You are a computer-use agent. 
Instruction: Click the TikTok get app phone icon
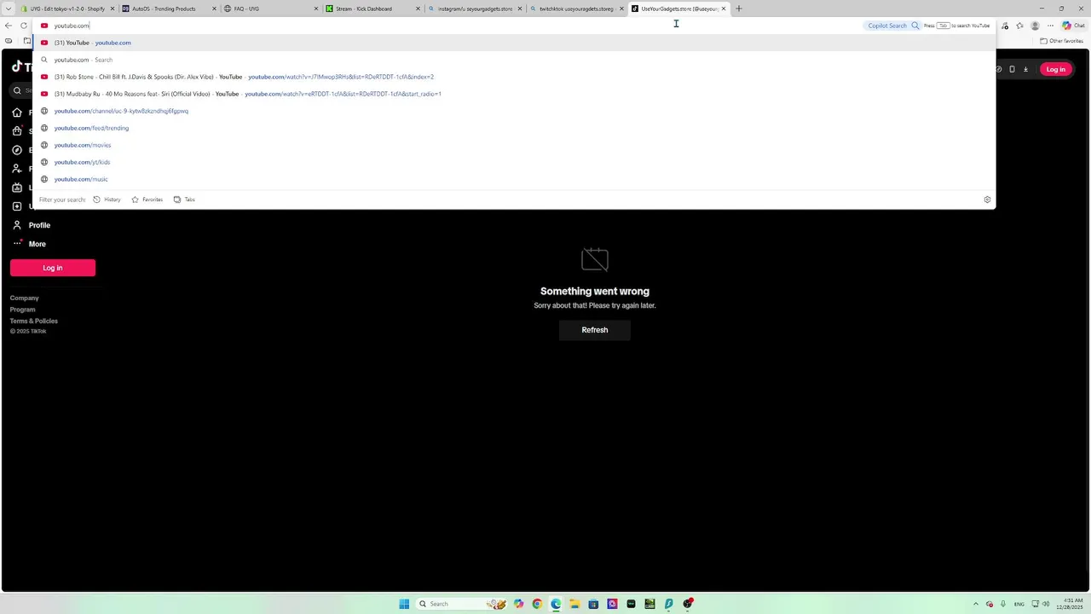click(1012, 69)
